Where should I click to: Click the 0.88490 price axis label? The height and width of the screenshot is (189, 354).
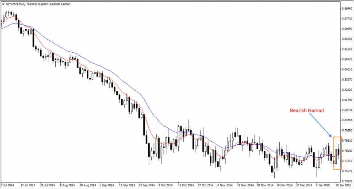[346, 8]
